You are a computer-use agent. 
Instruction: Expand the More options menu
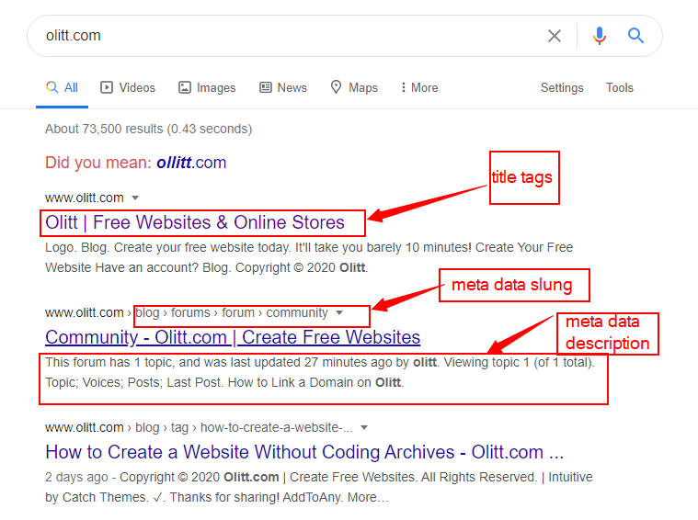pyautogui.click(x=418, y=88)
